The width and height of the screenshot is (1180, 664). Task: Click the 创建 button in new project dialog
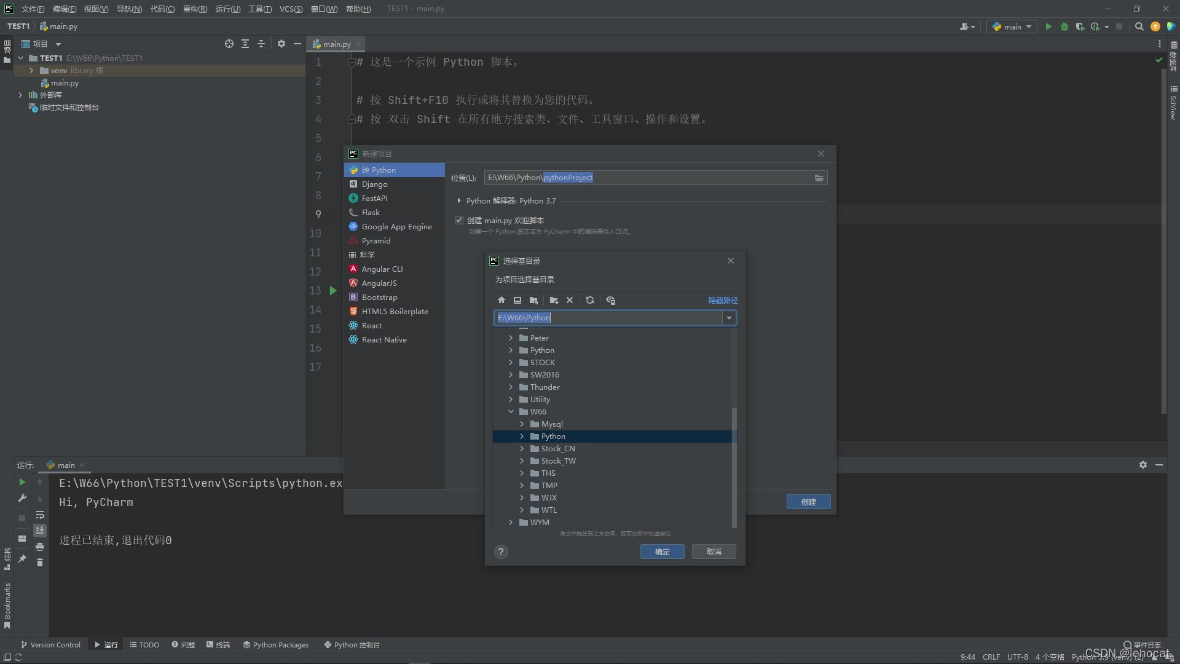pos(808,502)
